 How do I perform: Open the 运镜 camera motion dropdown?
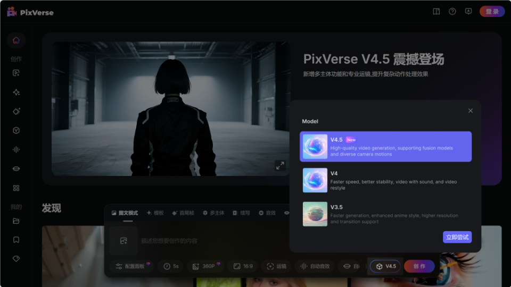(x=277, y=266)
